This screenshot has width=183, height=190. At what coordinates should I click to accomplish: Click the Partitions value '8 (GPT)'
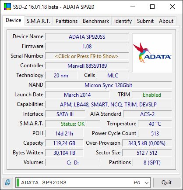click(x=152, y=163)
